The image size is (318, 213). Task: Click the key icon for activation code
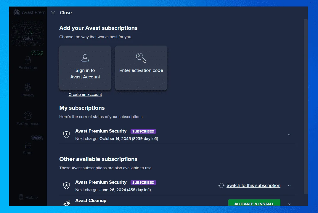pyautogui.click(x=141, y=58)
